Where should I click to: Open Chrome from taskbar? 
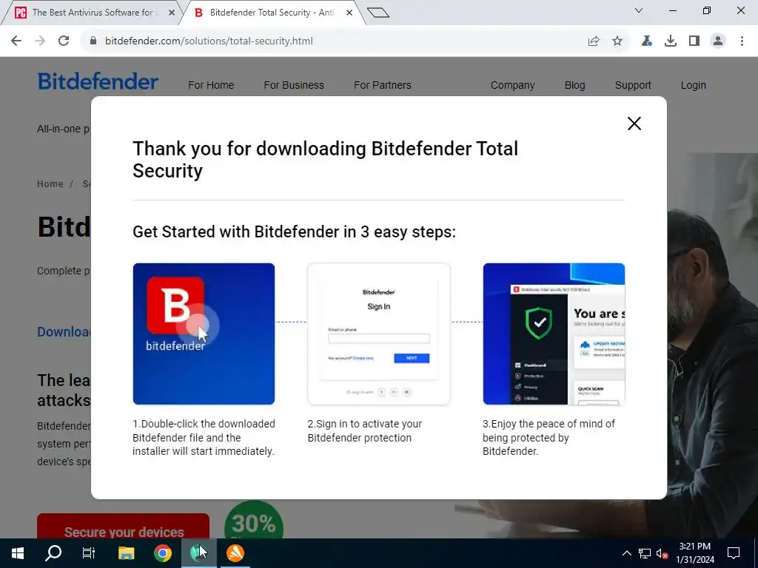pos(162,553)
